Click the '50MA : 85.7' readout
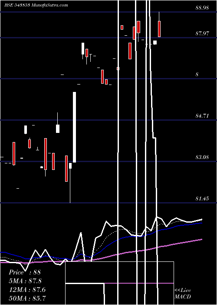 pos(27,298)
